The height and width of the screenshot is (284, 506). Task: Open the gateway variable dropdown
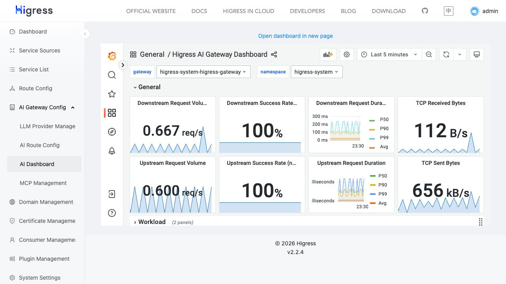click(x=204, y=72)
